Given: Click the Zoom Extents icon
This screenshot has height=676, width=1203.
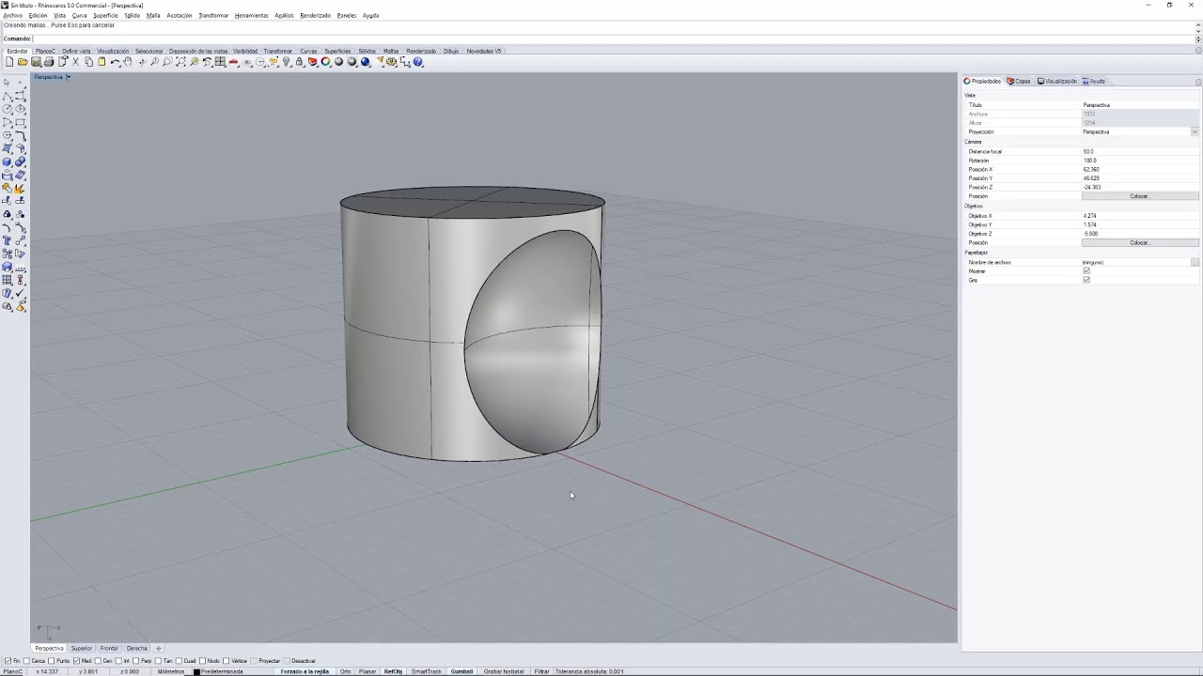Looking at the screenshot, I should [x=180, y=62].
